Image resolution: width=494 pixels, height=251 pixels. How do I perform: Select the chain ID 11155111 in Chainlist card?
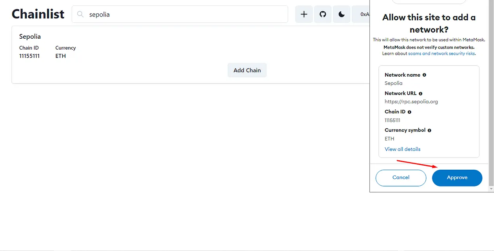click(x=29, y=56)
